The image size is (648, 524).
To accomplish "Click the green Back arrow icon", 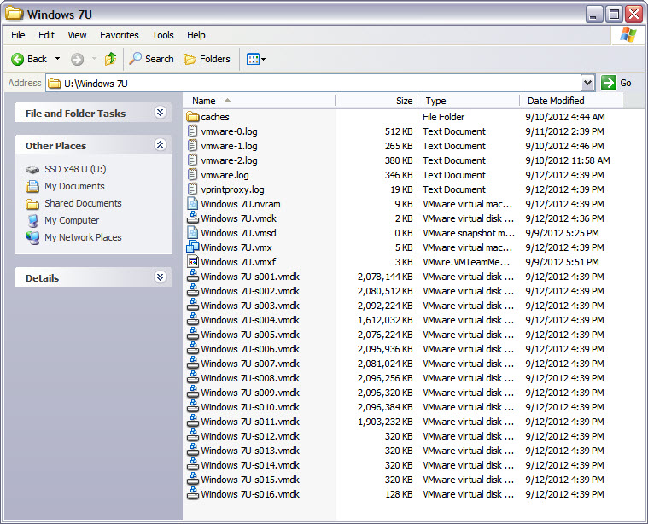I will [17, 60].
